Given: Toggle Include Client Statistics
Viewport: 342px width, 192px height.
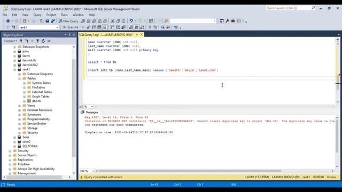Looking at the screenshot, I should pyautogui.click(x=123, y=27).
